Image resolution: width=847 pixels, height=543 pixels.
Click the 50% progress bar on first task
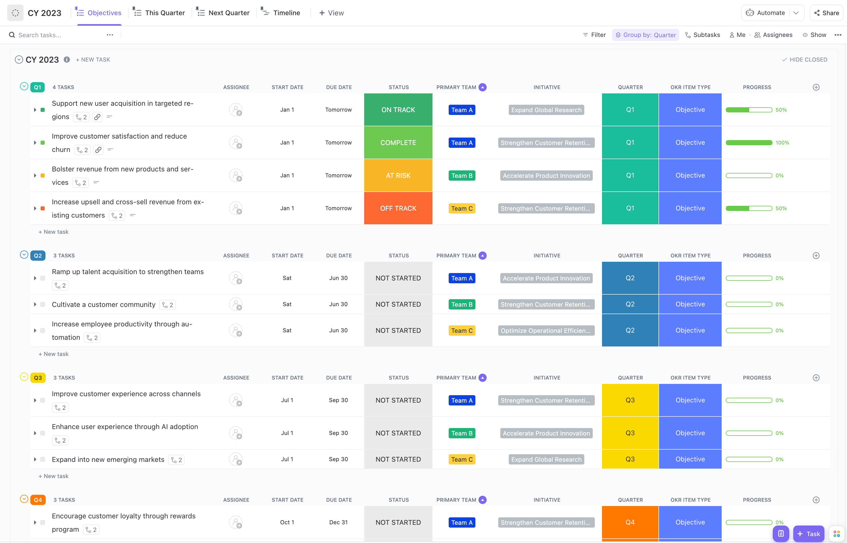(x=749, y=110)
